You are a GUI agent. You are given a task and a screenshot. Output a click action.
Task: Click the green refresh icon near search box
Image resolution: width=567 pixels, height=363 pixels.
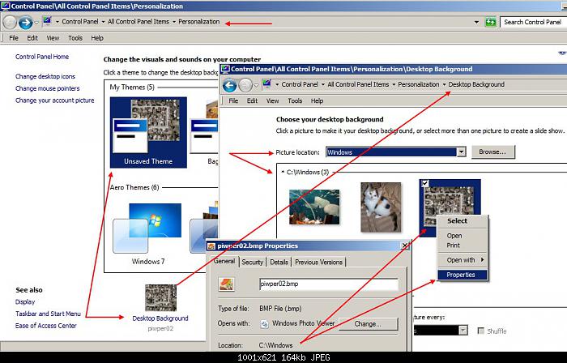pyautogui.click(x=490, y=22)
